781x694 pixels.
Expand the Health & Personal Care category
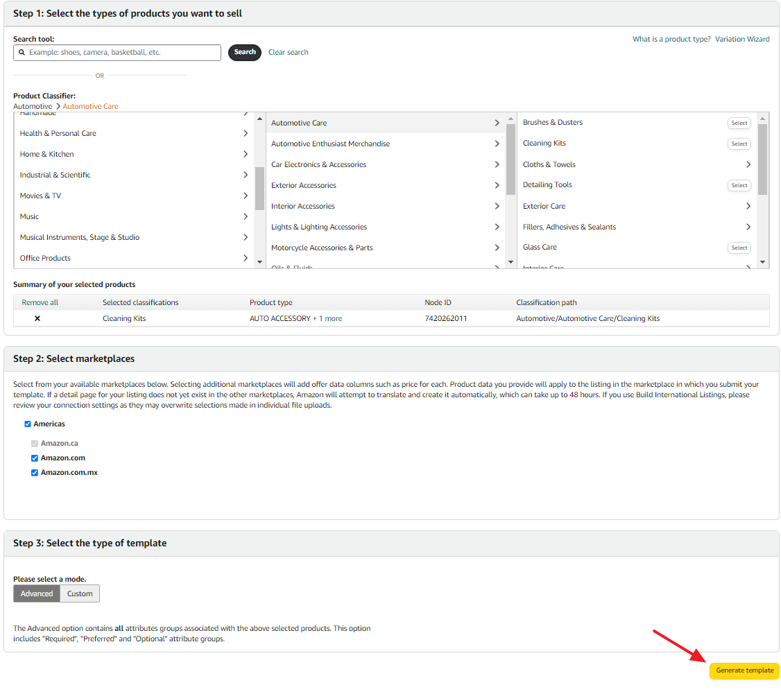[245, 133]
